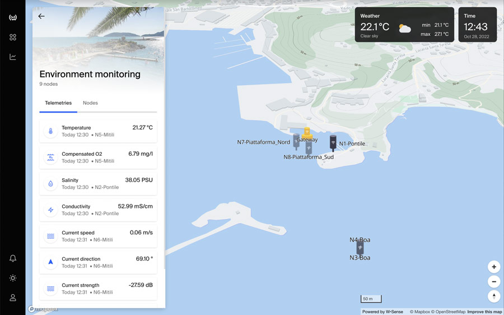The height and width of the screenshot is (315, 504).
Task: Open the Conductivity telemetry card
Action: (x=98, y=210)
